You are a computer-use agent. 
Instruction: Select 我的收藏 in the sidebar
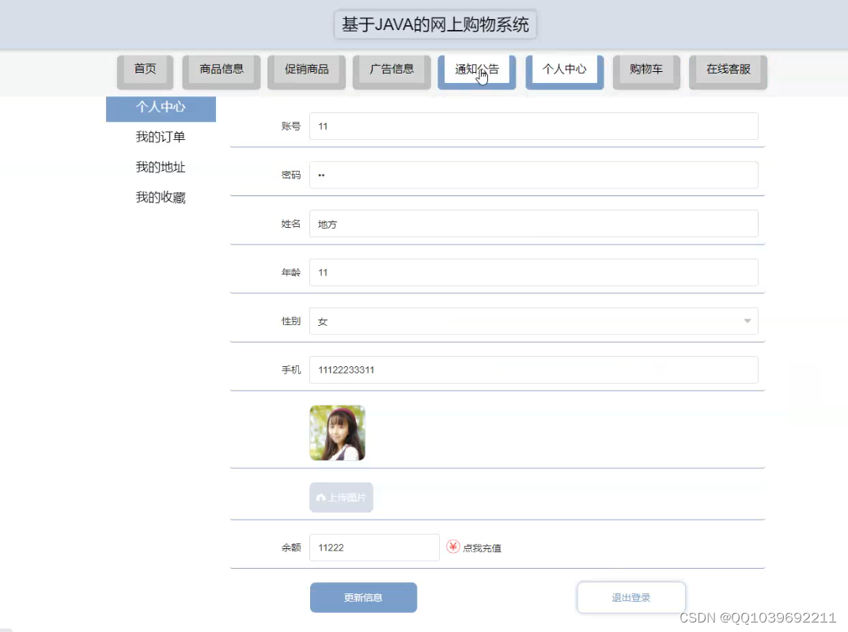tap(161, 197)
